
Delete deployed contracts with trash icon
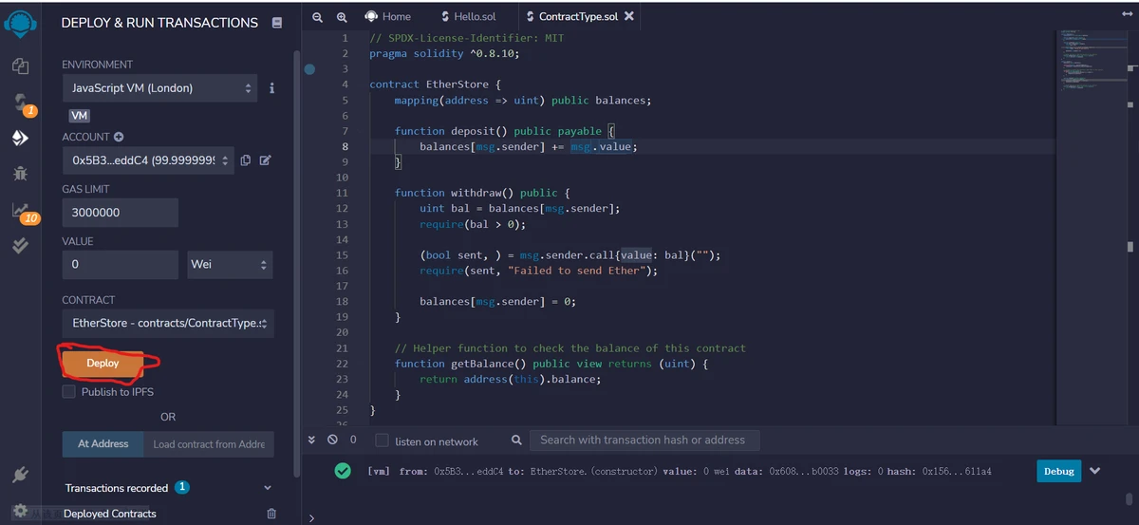point(271,514)
